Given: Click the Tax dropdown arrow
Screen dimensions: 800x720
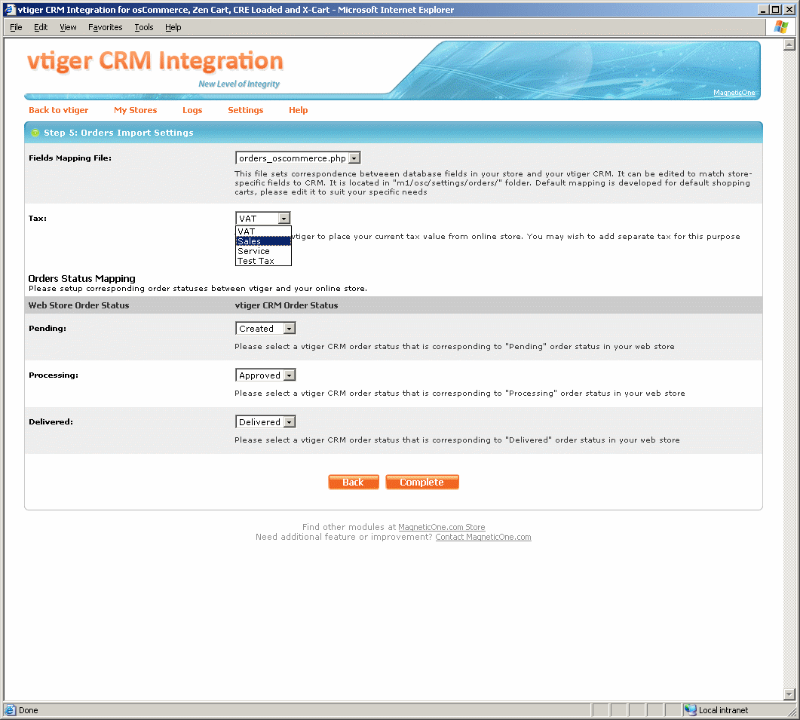Looking at the screenshot, I should (284, 219).
